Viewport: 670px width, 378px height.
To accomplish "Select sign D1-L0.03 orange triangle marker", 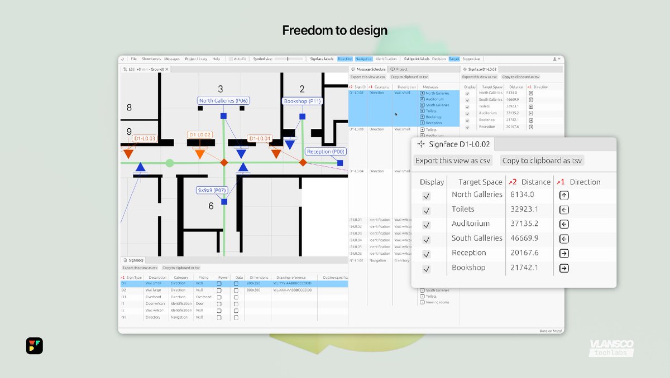I will coord(128,153).
